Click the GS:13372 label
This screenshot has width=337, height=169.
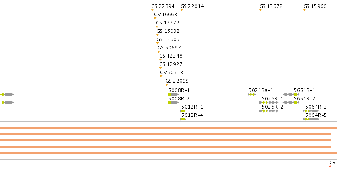pos(168,23)
